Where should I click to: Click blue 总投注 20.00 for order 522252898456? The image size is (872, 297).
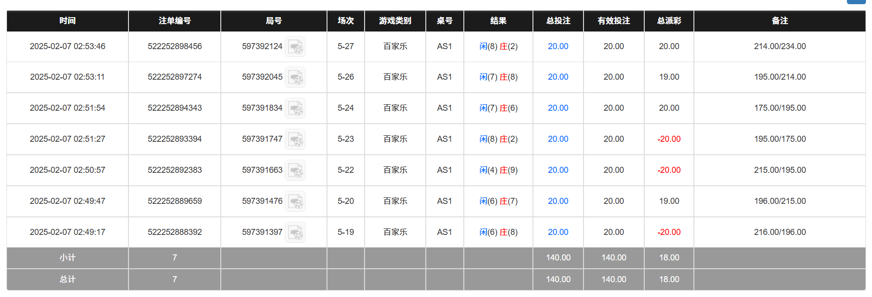pos(558,46)
